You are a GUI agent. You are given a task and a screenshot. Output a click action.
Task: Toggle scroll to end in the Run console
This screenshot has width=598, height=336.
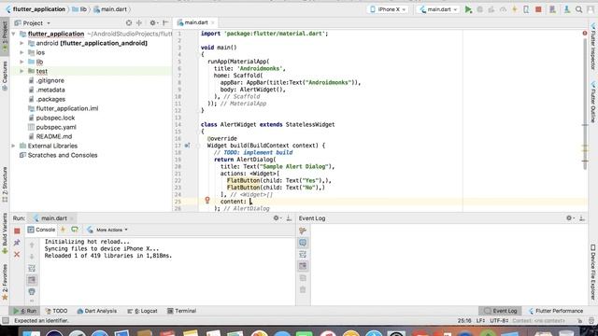[x=32, y=280]
